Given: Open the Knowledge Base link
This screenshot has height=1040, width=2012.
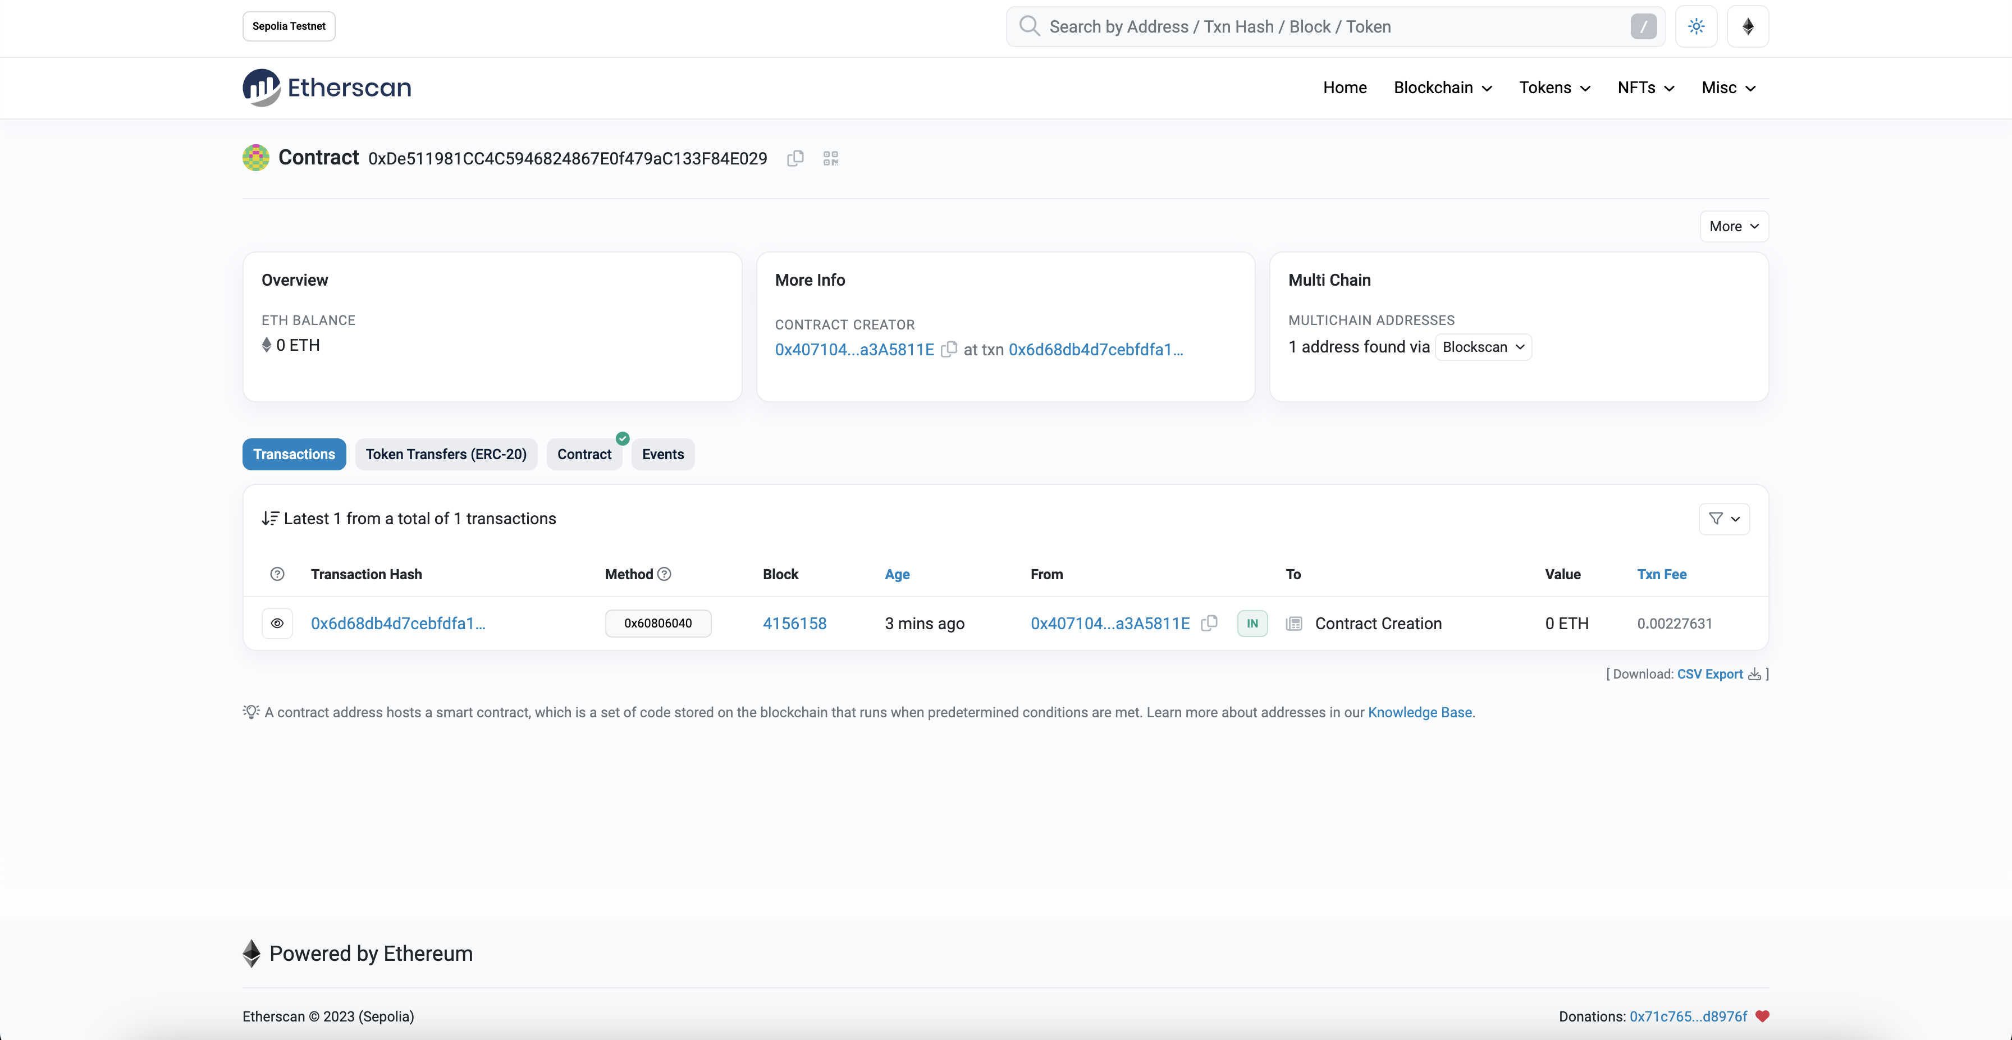Looking at the screenshot, I should click(x=1420, y=712).
